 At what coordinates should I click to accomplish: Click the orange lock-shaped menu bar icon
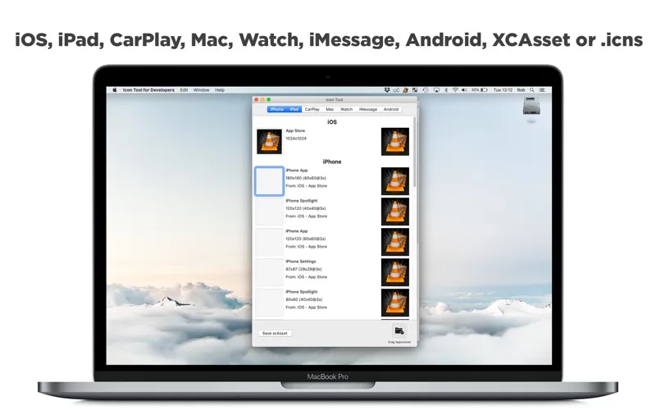(405, 90)
